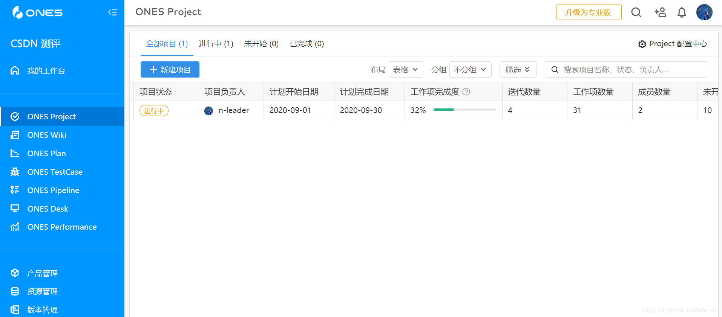The image size is (722, 317).
Task: Expand the 筛选 filter dropdown
Action: (518, 70)
